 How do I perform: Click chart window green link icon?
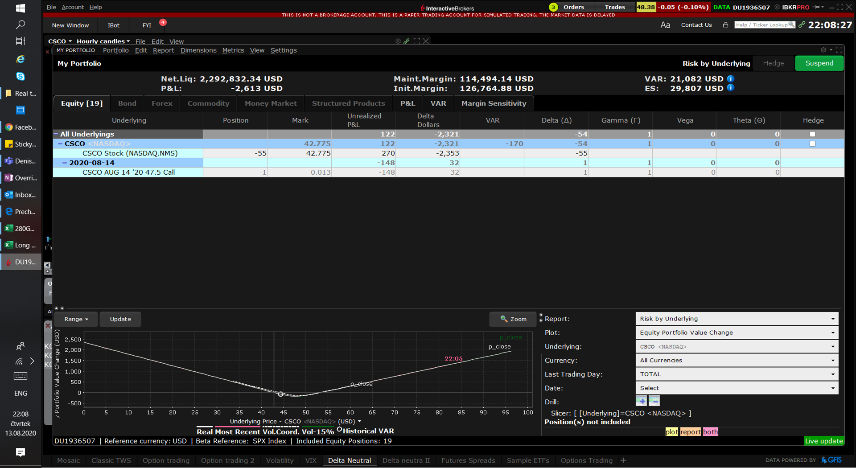click(407, 41)
